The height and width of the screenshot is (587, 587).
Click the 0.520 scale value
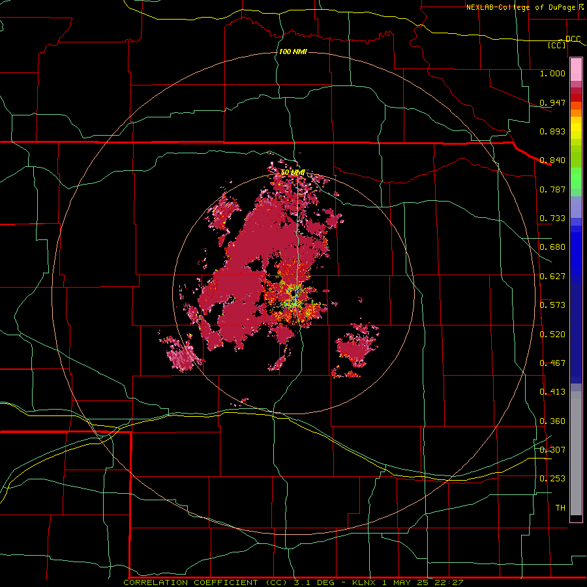[x=552, y=335]
